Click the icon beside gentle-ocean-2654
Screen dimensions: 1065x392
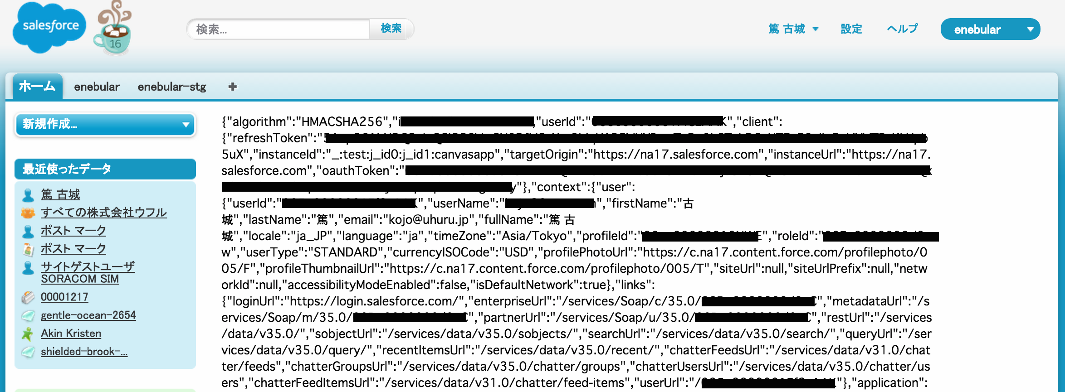click(x=28, y=315)
